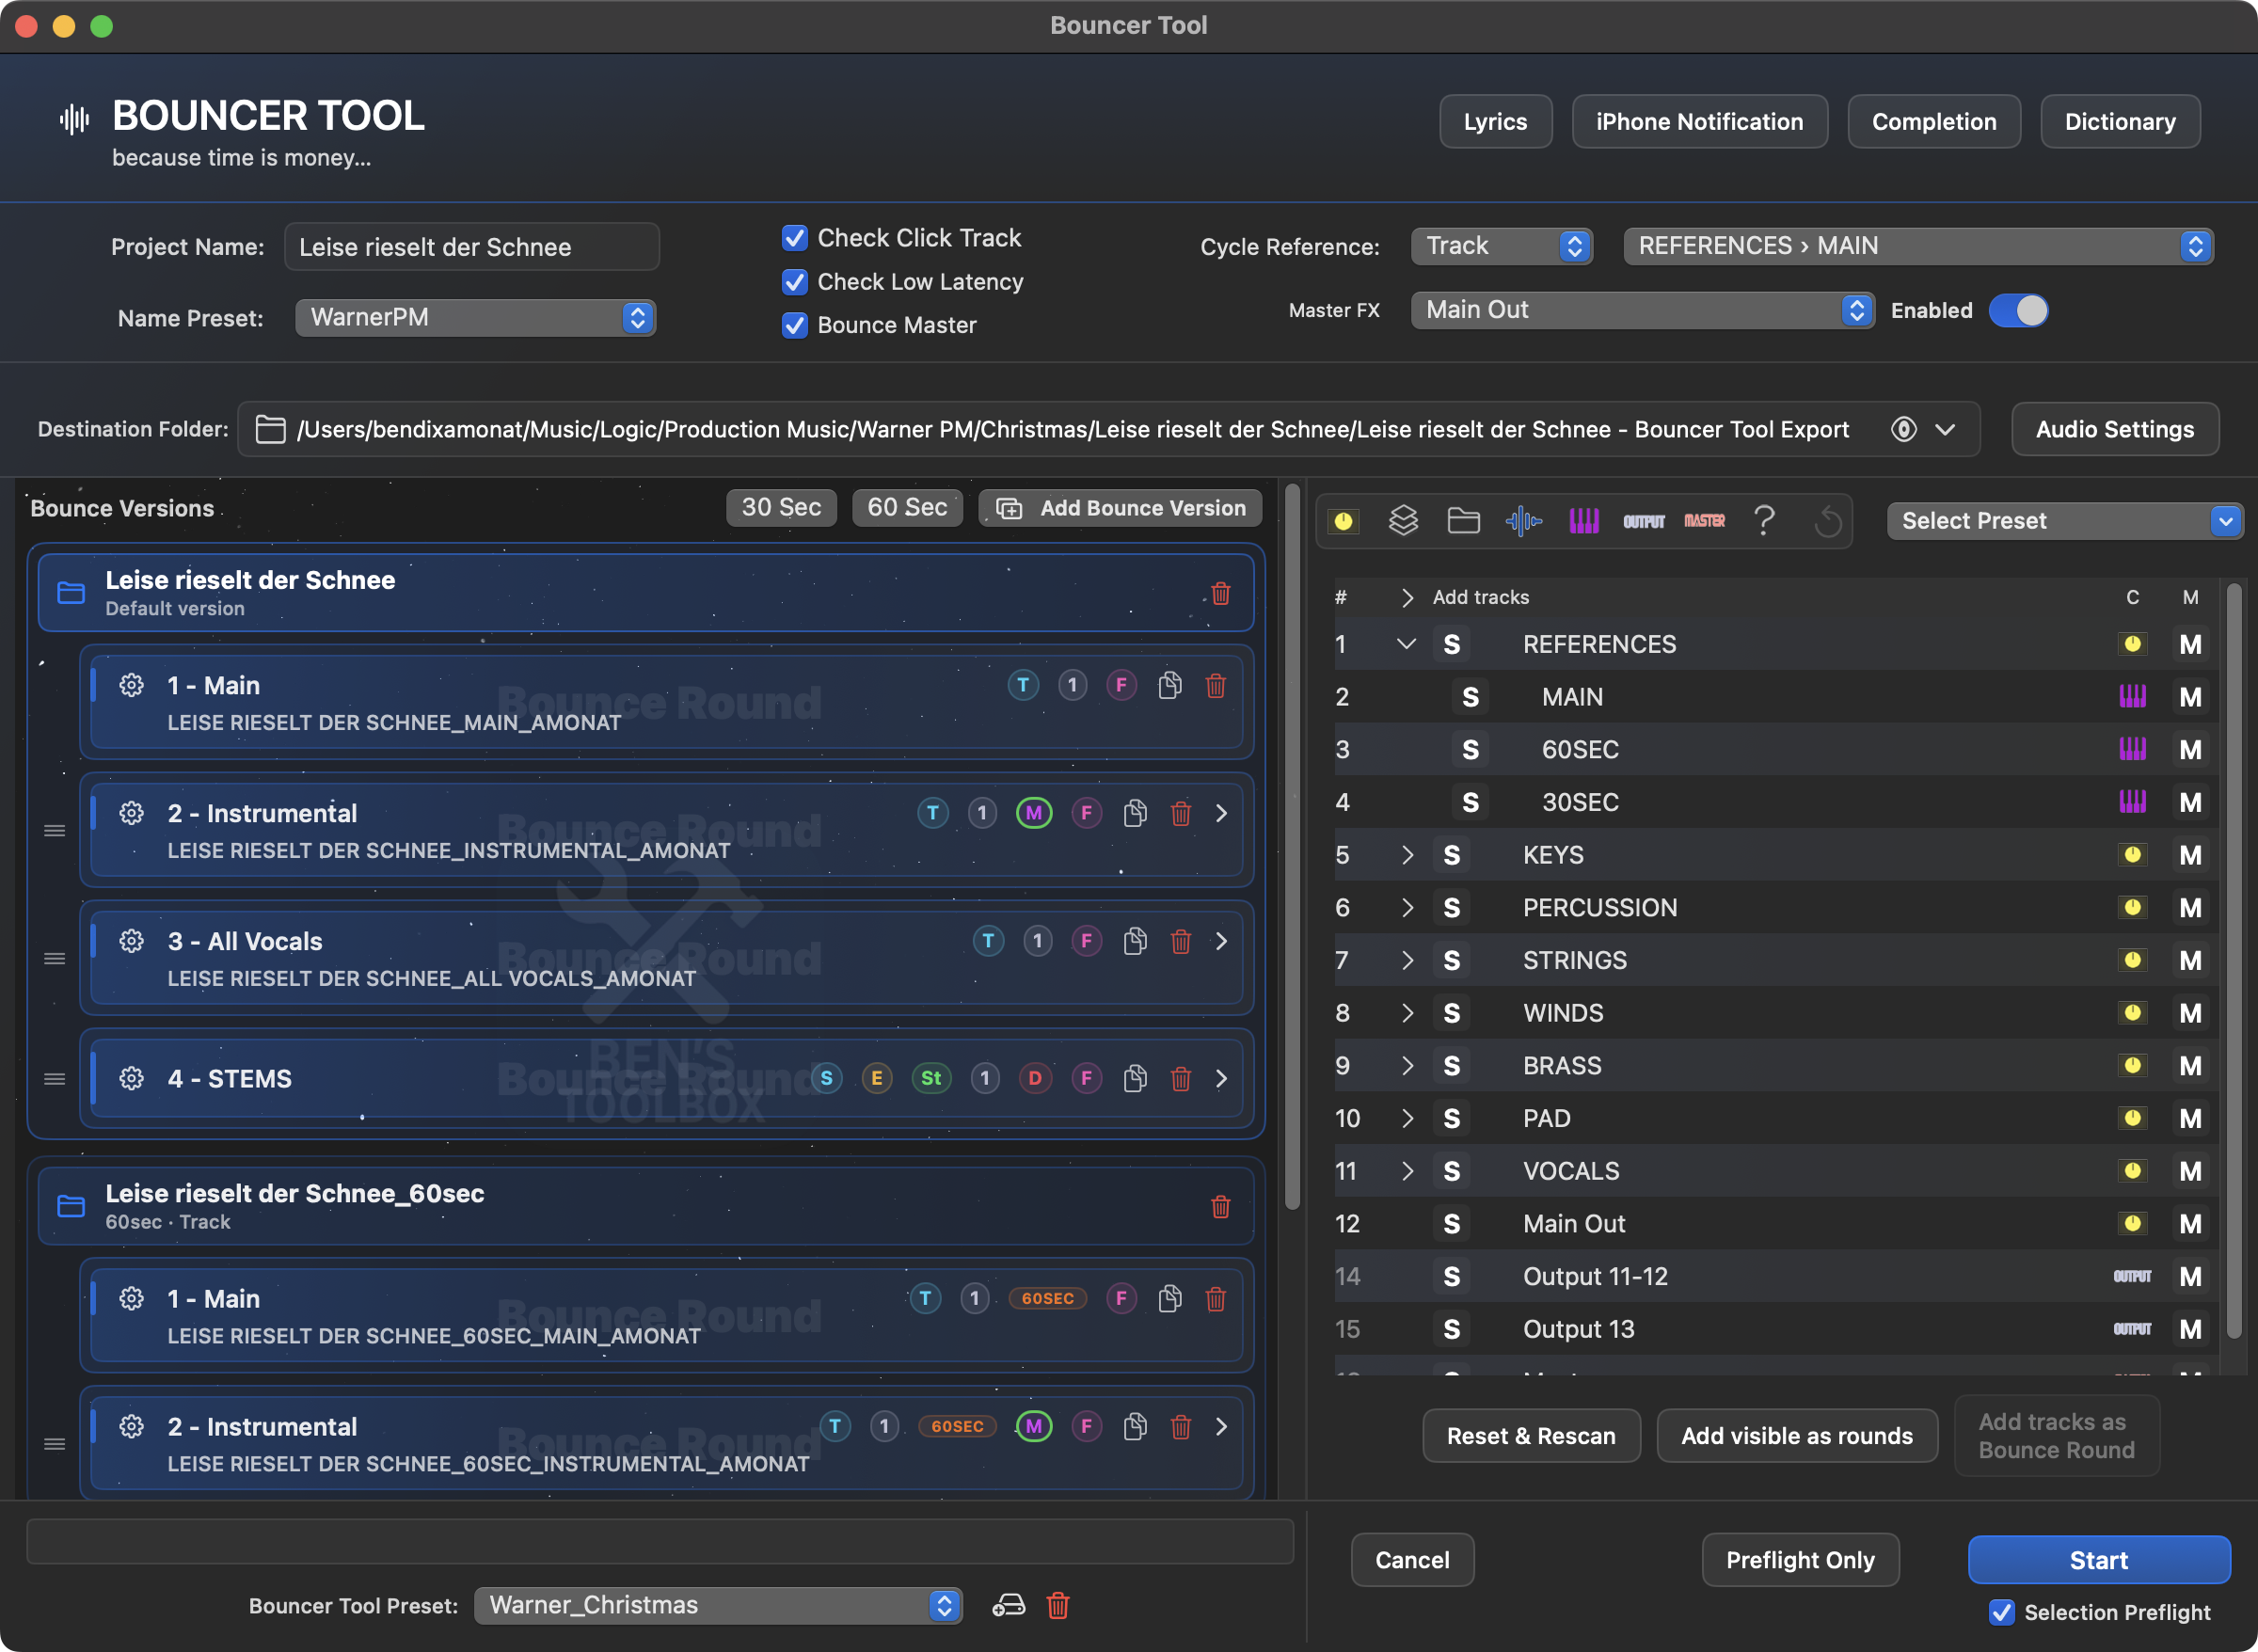Click the circular reveal icon in destination path
The image size is (2258, 1652).
click(x=1903, y=429)
